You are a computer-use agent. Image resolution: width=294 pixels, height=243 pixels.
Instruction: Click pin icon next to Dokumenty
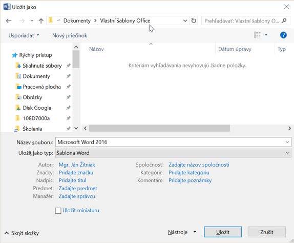(69, 76)
